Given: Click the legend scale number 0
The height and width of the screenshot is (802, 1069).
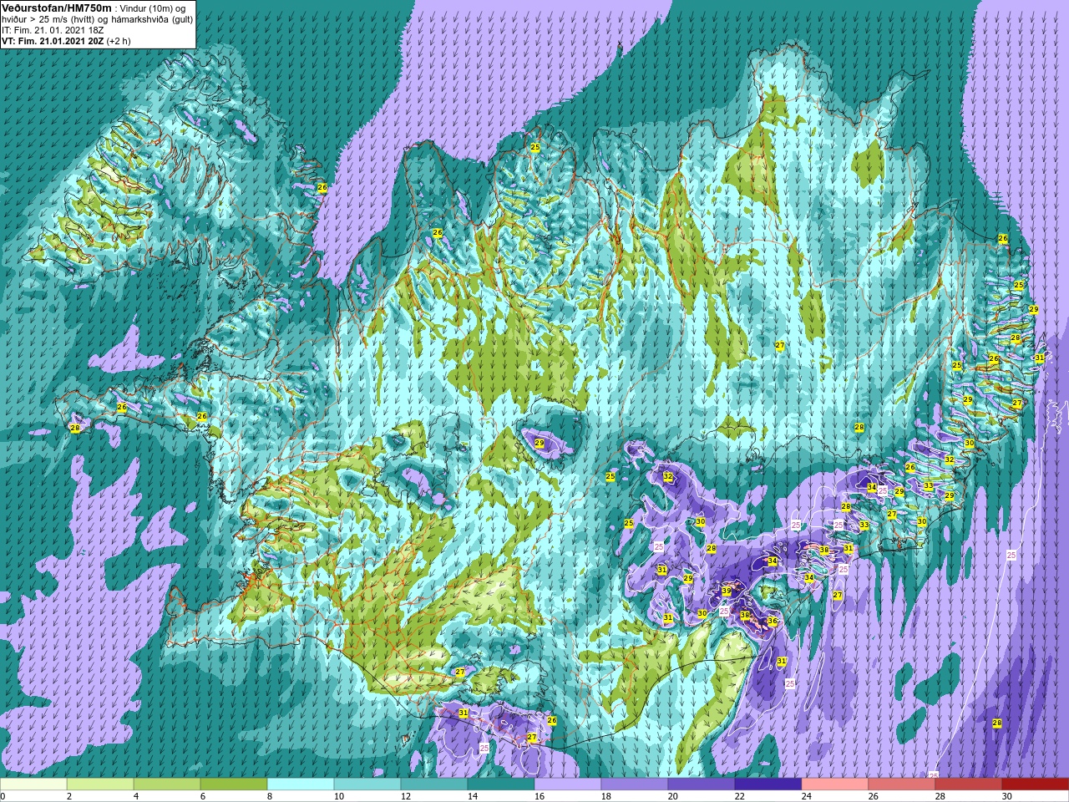Looking at the screenshot, I should tap(3, 796).
